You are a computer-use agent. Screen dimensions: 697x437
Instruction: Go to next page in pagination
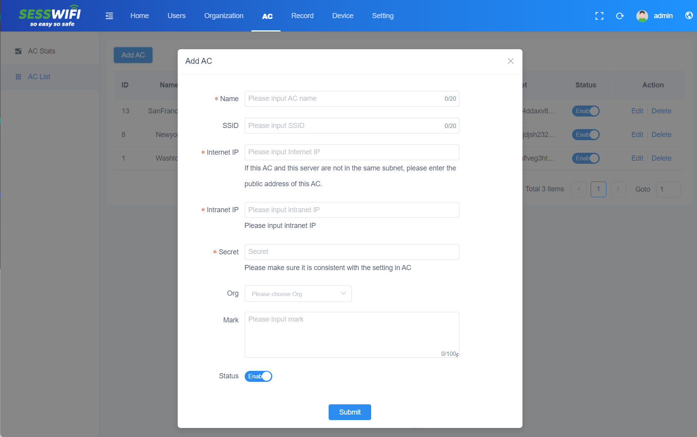coord(618,189)
